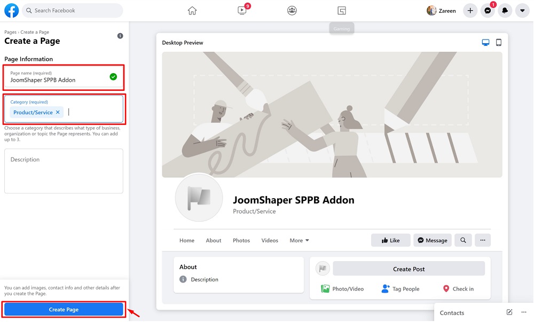This screenshot has width=534, height=322.
Task: Open the account dropdown arrow
Action: click(522, 11)
